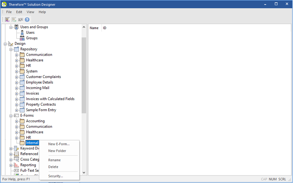
Task: Choose Security from the context menu
Action: [55, 176]
